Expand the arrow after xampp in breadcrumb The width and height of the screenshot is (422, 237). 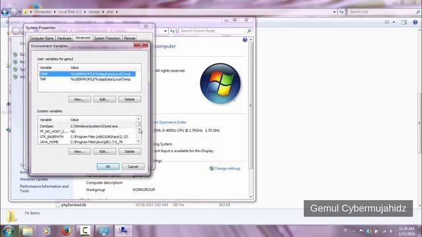pyautogui.click(x=103, y=12)
